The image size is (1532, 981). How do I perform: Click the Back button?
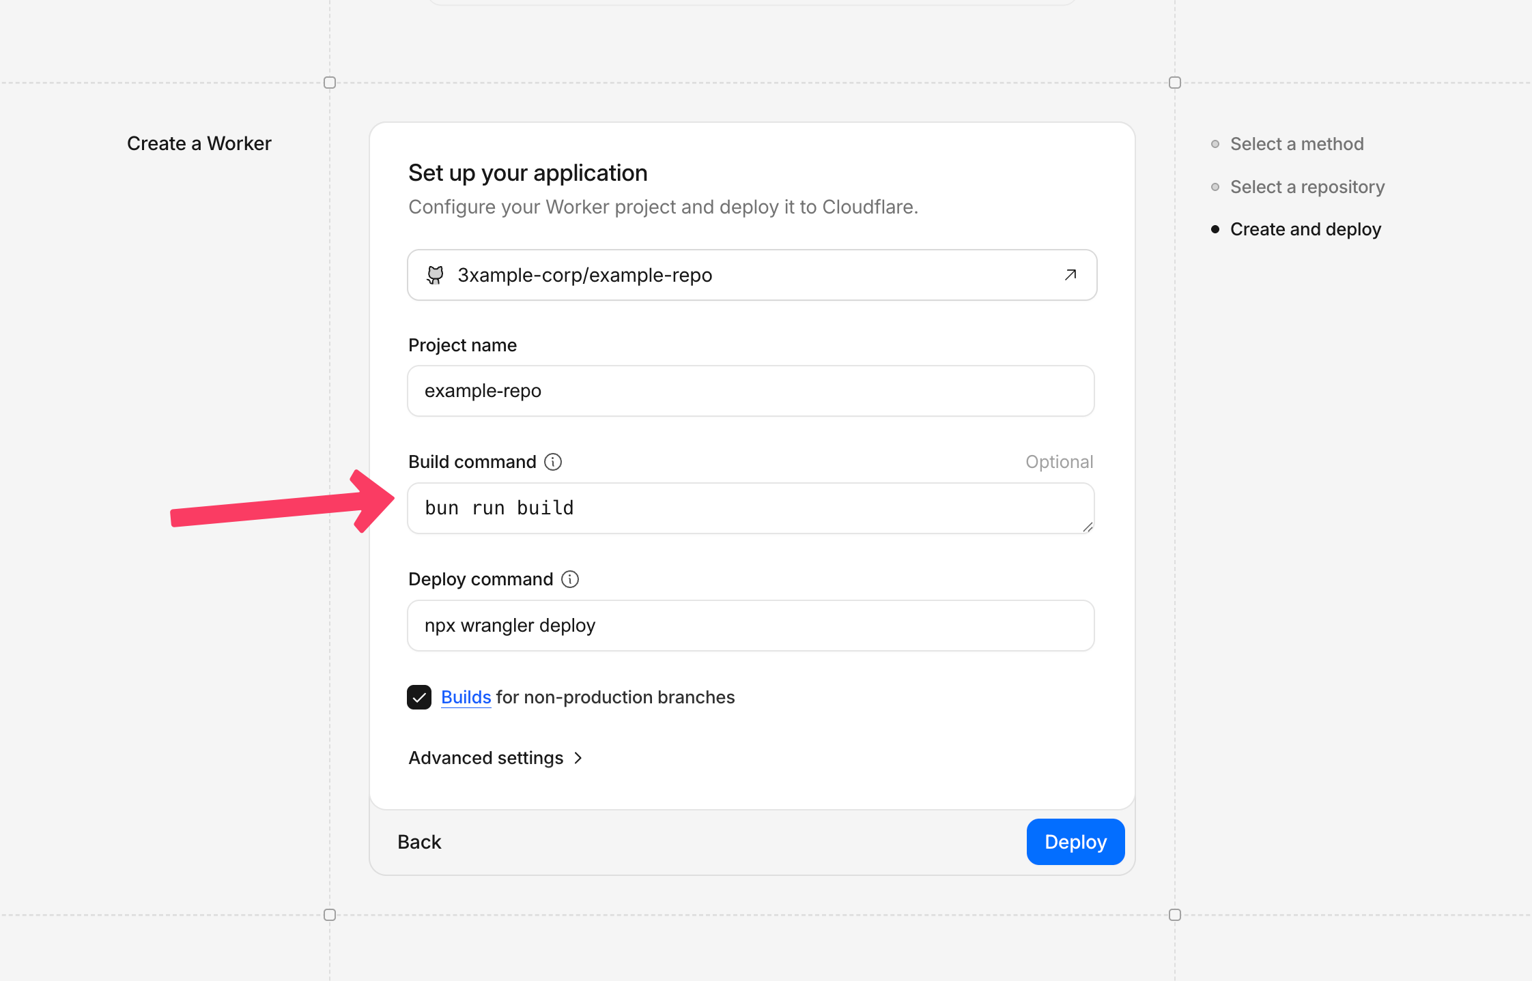click(419, 842)
